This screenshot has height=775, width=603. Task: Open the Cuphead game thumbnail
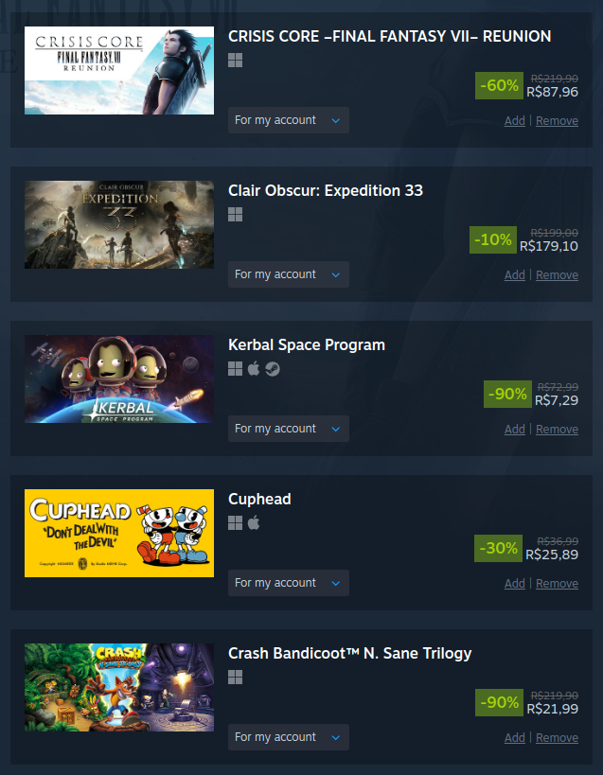tap(119, 533)
